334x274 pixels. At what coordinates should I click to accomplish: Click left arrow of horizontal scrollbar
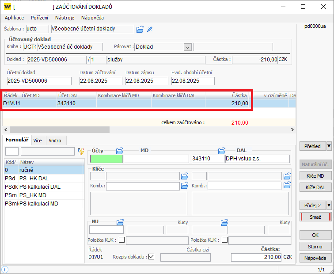(x=6, y=129)
